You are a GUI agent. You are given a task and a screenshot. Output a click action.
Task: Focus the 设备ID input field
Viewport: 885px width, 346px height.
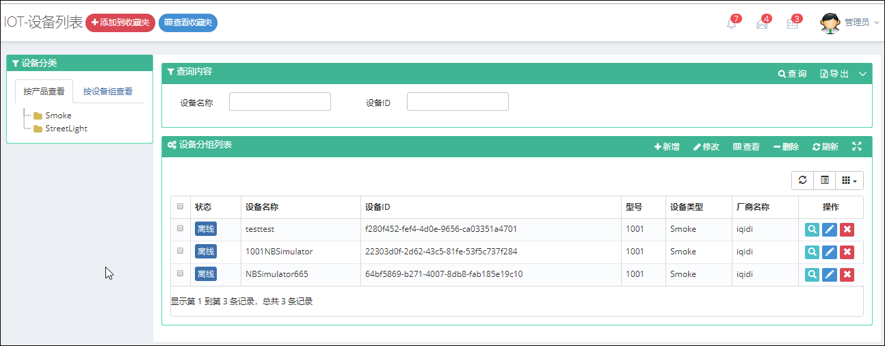coord(458,102)
